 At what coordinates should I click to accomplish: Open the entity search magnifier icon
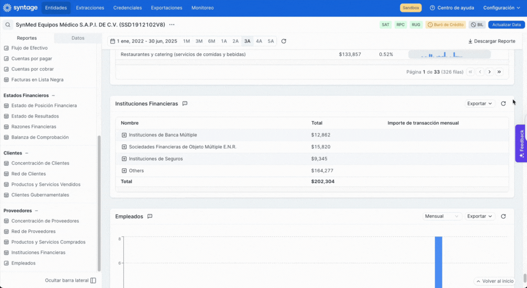click(x=8, y=25)
